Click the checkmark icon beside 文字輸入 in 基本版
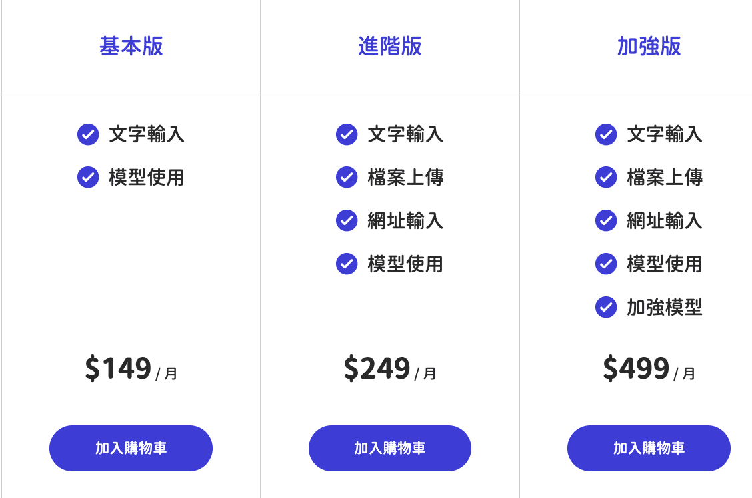The width and height of the screenshot is (752, 498). [x=88, y=134]
